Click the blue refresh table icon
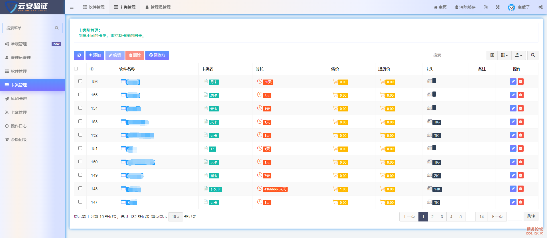The height and width of the screenshot is (238, 547). coord(79,55)
